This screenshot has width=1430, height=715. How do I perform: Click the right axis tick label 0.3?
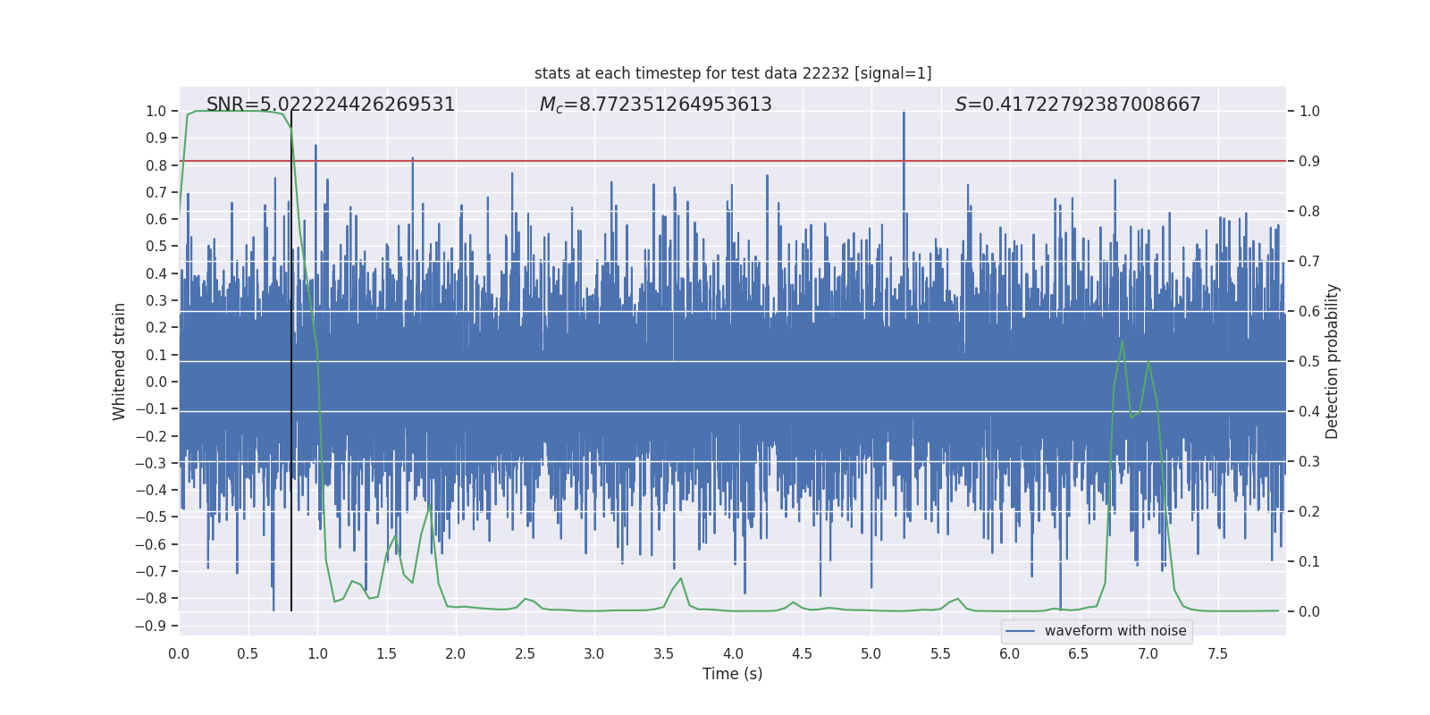click(1309, 462)
